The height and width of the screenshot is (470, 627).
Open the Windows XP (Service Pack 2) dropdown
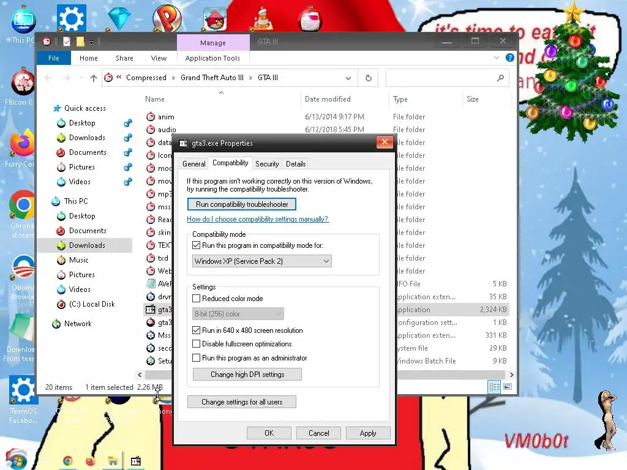262,261
